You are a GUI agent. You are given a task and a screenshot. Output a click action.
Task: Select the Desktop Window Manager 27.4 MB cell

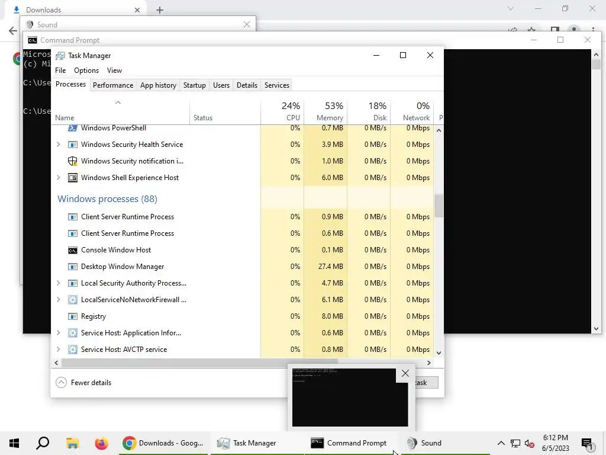point(326,267)
